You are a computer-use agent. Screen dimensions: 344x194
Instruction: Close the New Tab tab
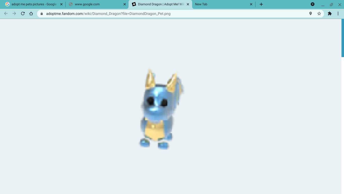[x=251, y=4]
